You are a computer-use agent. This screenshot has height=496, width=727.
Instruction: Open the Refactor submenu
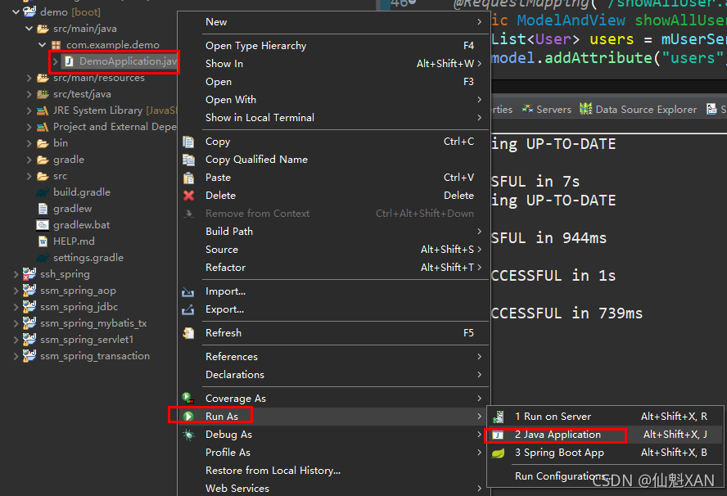[x=333, y=268]
